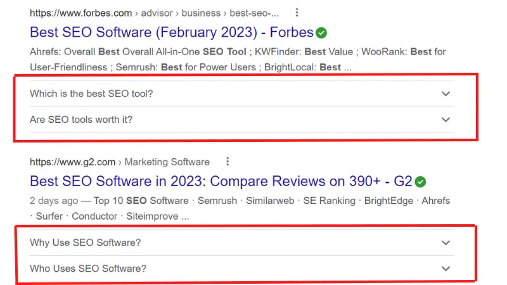Open the three-dot menu beside Forbes URL

tap(297, 13)
